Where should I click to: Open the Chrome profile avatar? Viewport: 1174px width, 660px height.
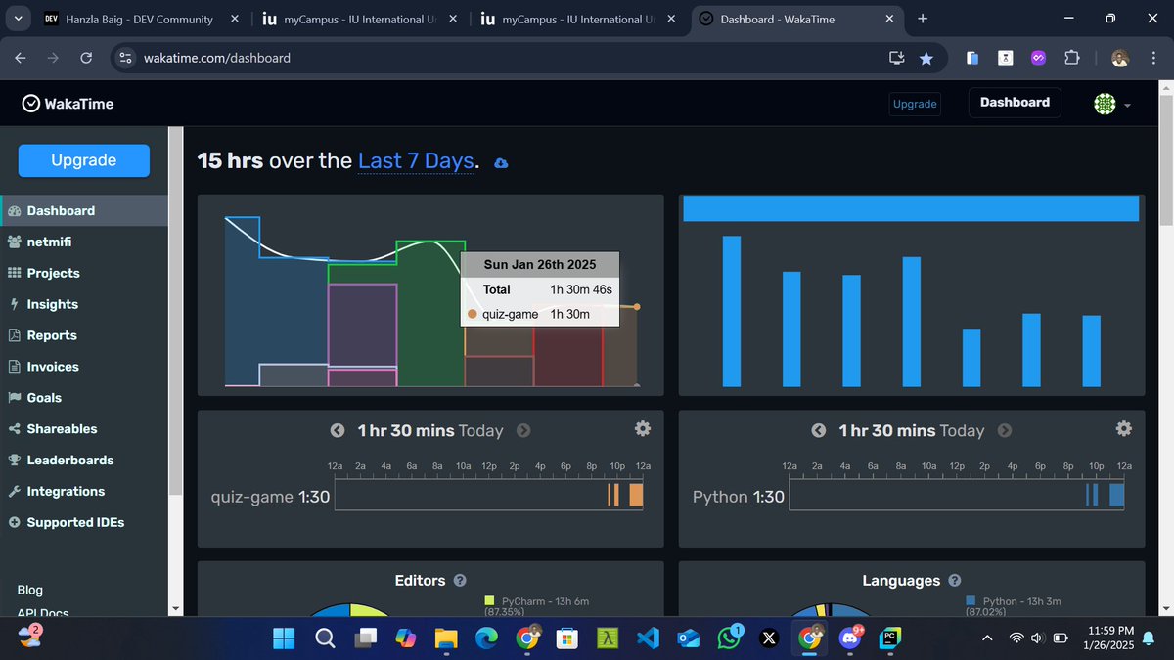pos(1120,59)
